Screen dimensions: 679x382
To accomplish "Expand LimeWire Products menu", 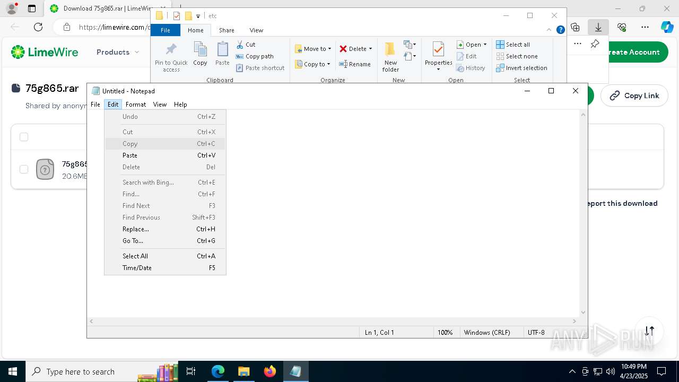I will tap(118, 52).
